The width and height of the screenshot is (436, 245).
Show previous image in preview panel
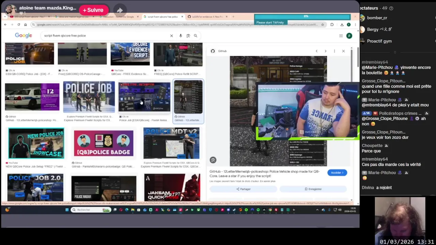point(316,51)
